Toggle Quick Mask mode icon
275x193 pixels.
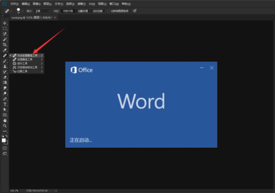pyautogui.click(x=5, y=148)
